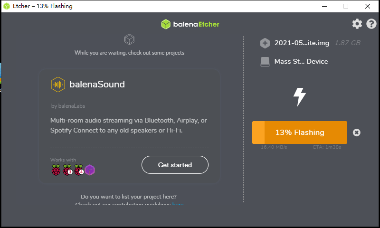380x228 pixels.
Task: Click the Mass St... Device label
Action: pyautogui.click(x=301, y=62)
